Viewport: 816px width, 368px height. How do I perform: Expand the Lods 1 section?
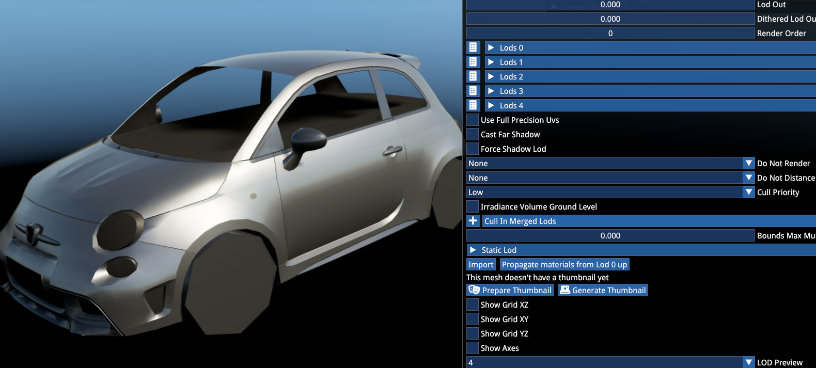(x=491, y=62)
